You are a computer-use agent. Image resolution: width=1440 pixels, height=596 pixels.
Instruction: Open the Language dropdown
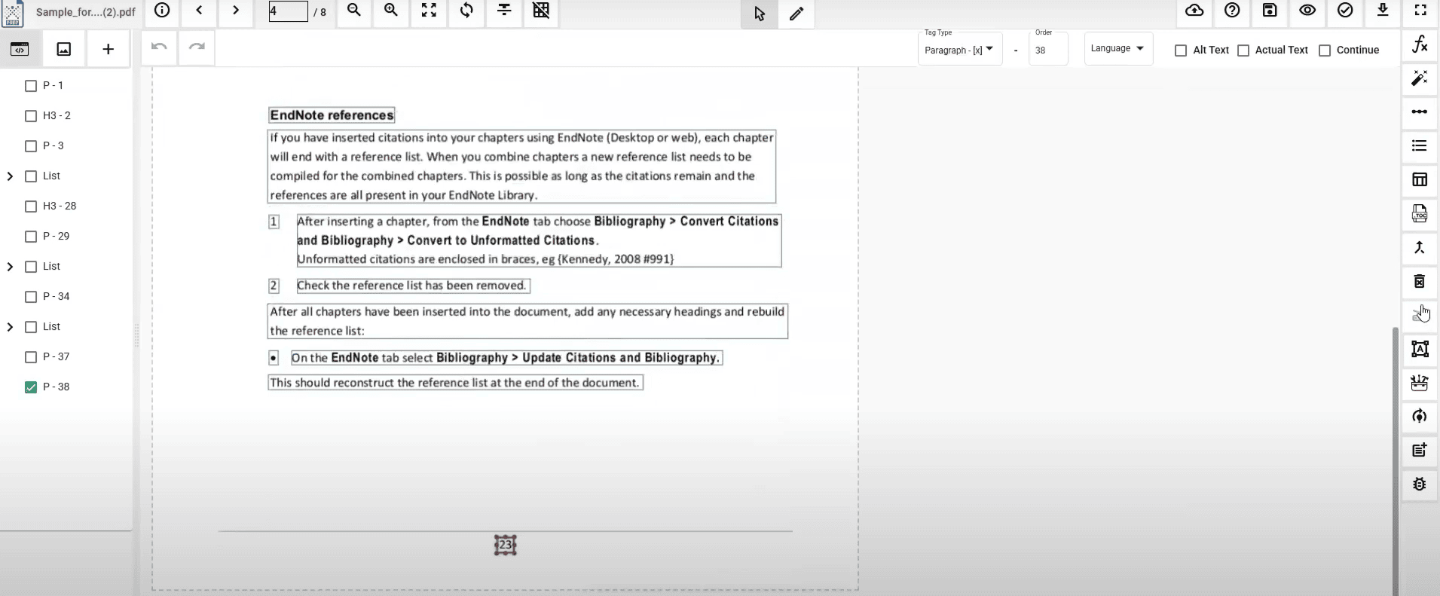click(x=1117, y=49)
